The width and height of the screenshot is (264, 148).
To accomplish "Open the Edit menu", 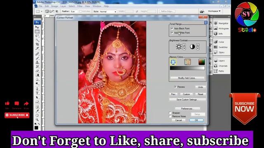I will 47,6.
